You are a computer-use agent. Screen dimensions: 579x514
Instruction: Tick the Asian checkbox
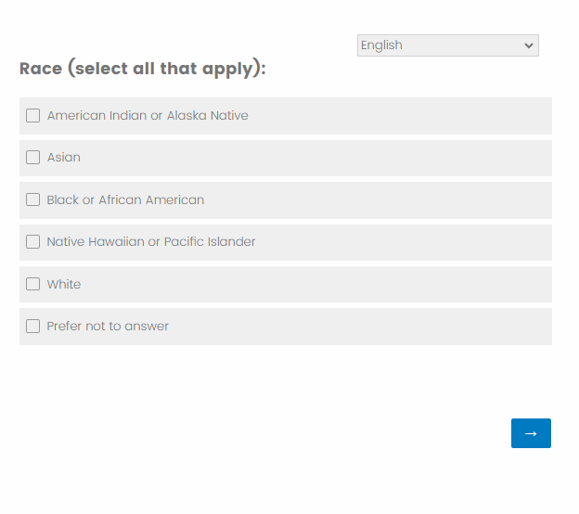33,158
